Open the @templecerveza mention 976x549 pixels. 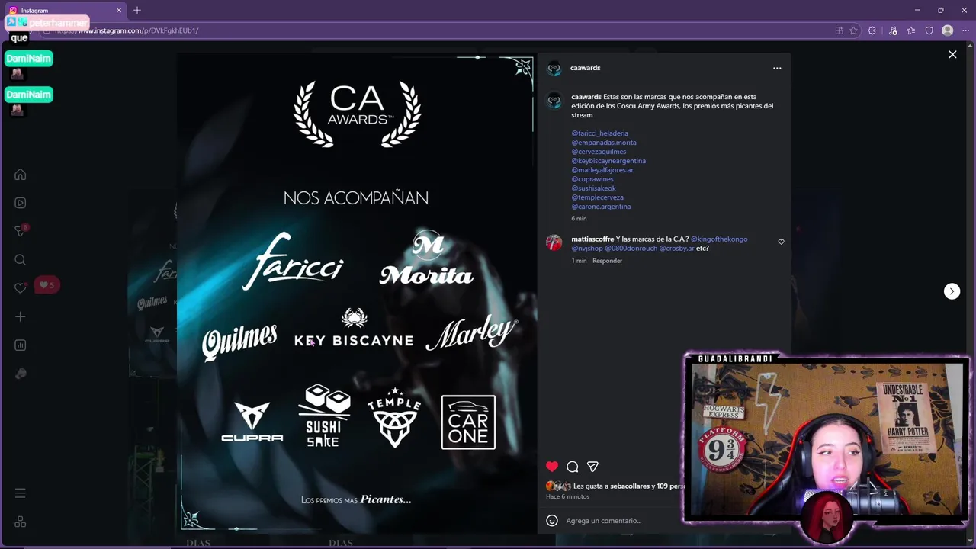(x=598, y=197)
